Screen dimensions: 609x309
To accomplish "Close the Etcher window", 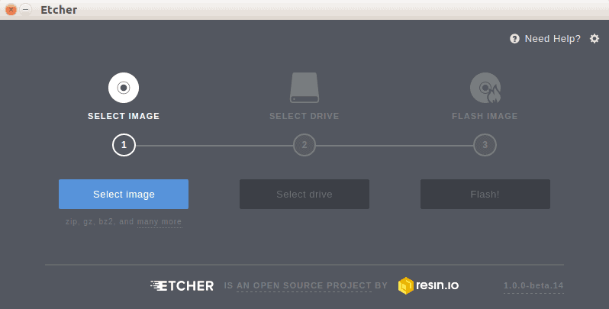I will tap(11, 9).
